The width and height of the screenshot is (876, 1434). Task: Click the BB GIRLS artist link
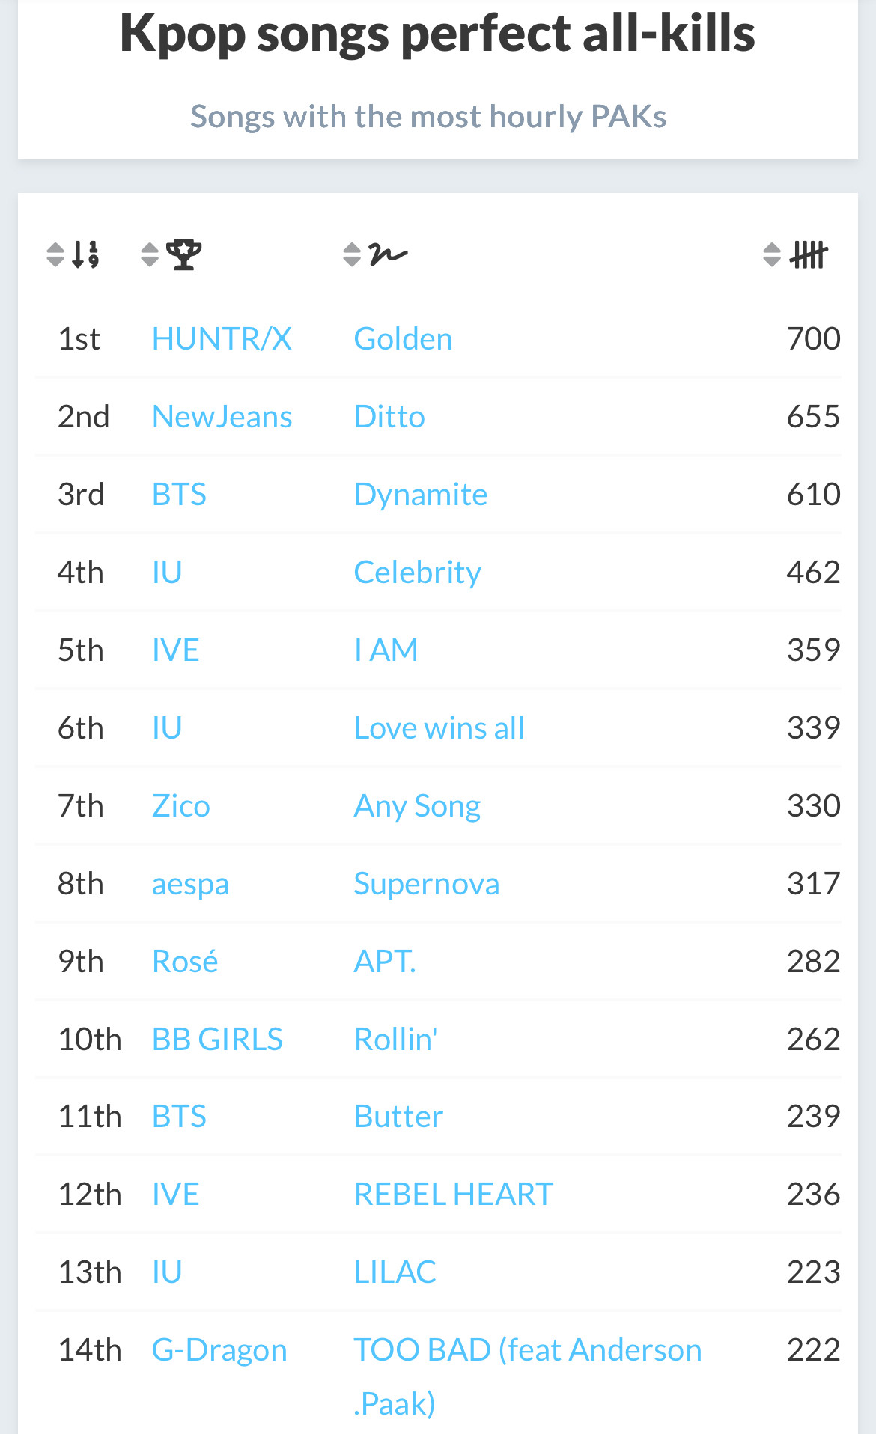coord(217,1040)
